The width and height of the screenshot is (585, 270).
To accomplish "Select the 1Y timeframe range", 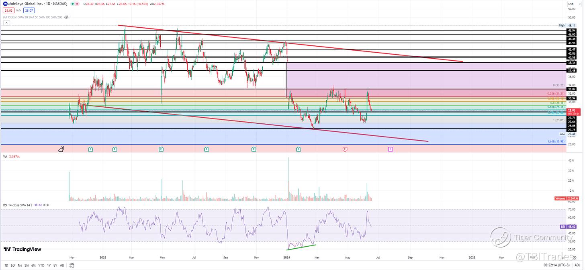I will pos(49,265).
